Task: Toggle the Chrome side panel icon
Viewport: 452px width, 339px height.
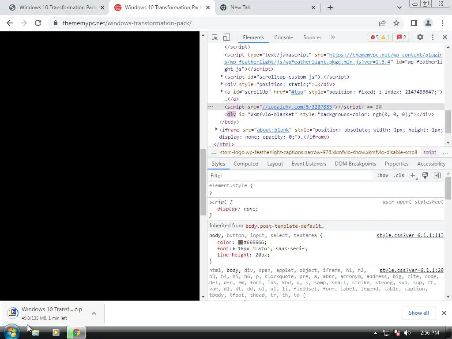Action: tap(414, 23)
